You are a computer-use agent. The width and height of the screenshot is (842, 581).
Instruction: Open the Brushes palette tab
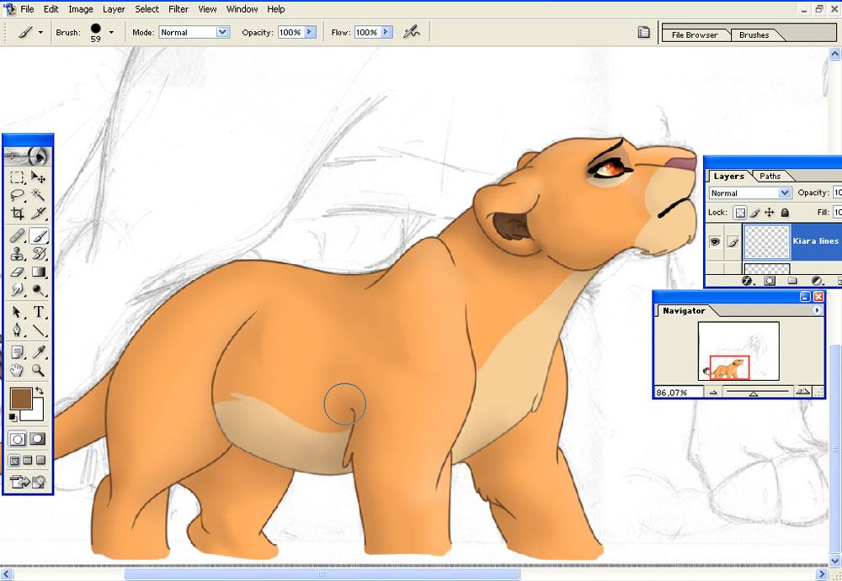[x=754, y=34]
